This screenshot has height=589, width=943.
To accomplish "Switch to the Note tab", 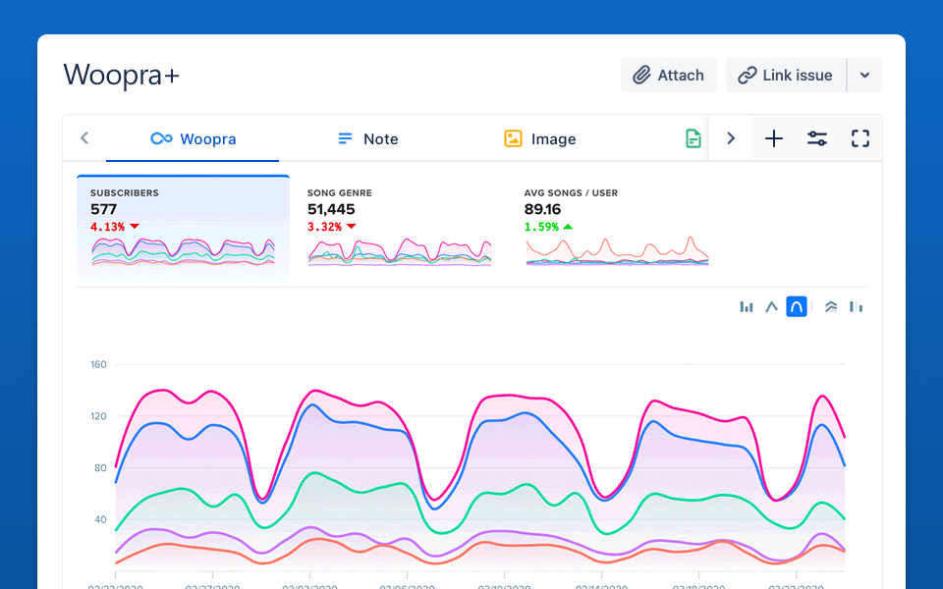I will 367,139.
